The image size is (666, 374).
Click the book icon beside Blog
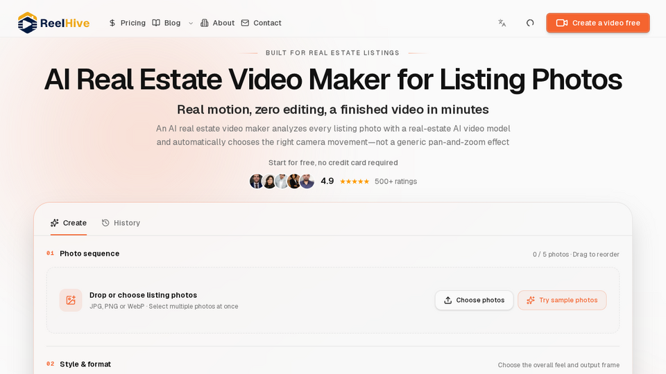(x=156, y=23)
